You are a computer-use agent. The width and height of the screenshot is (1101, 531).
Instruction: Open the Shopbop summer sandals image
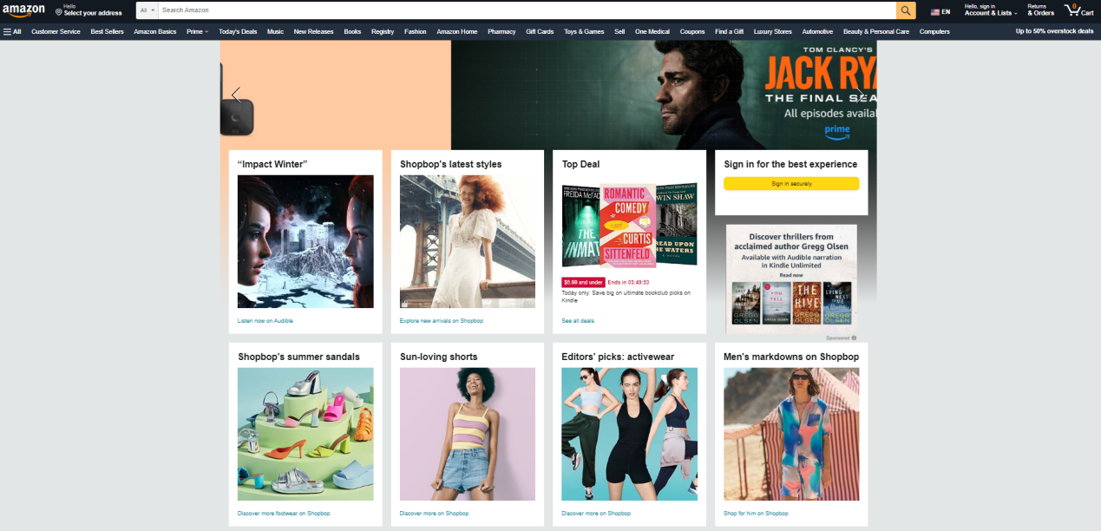[x=305, y=434]
